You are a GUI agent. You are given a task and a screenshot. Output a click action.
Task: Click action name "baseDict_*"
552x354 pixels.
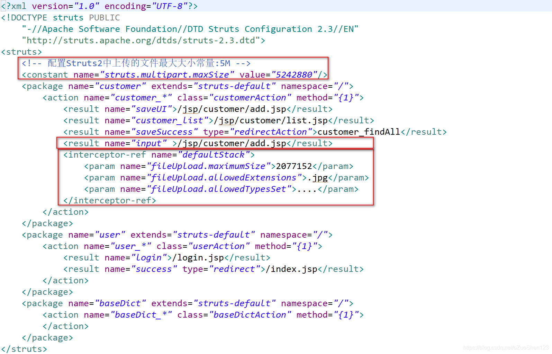click(141, 315)
